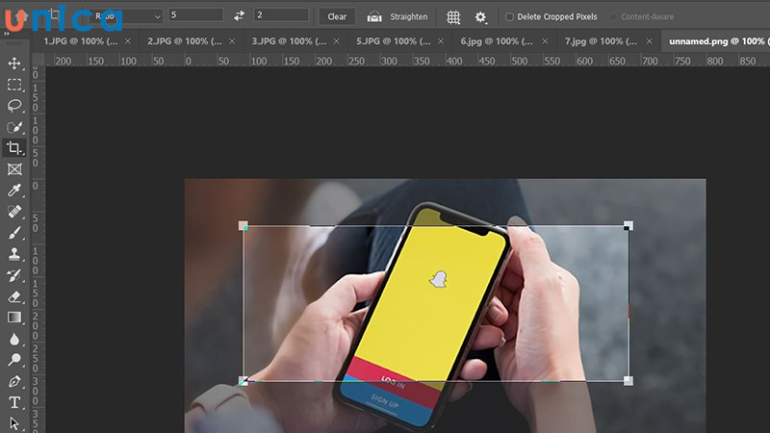Enable the Delete Cropped Pixels checkbox
The image size is (770, 433).
pyautogui.click(x=509, y=17)
